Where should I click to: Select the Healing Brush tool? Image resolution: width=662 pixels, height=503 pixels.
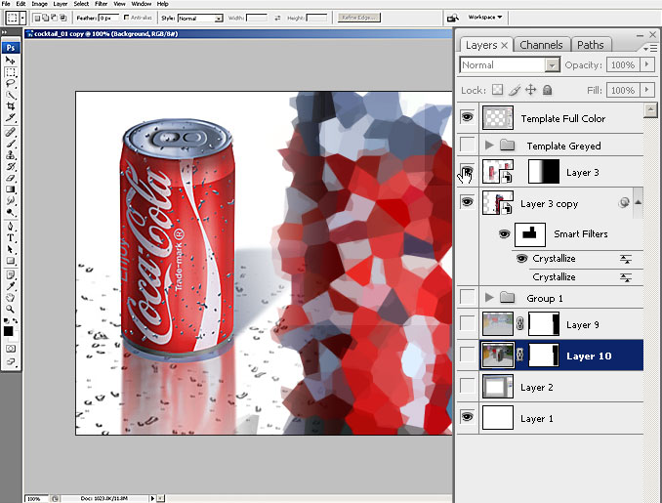(11, 133)
